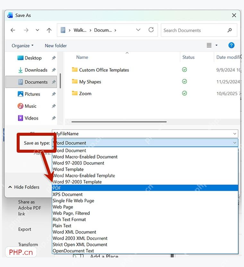The height and width of the screenshot is (267, 244).
Task: Select the Docum... breadcrumb in address bar
Action: coord(103,30)
